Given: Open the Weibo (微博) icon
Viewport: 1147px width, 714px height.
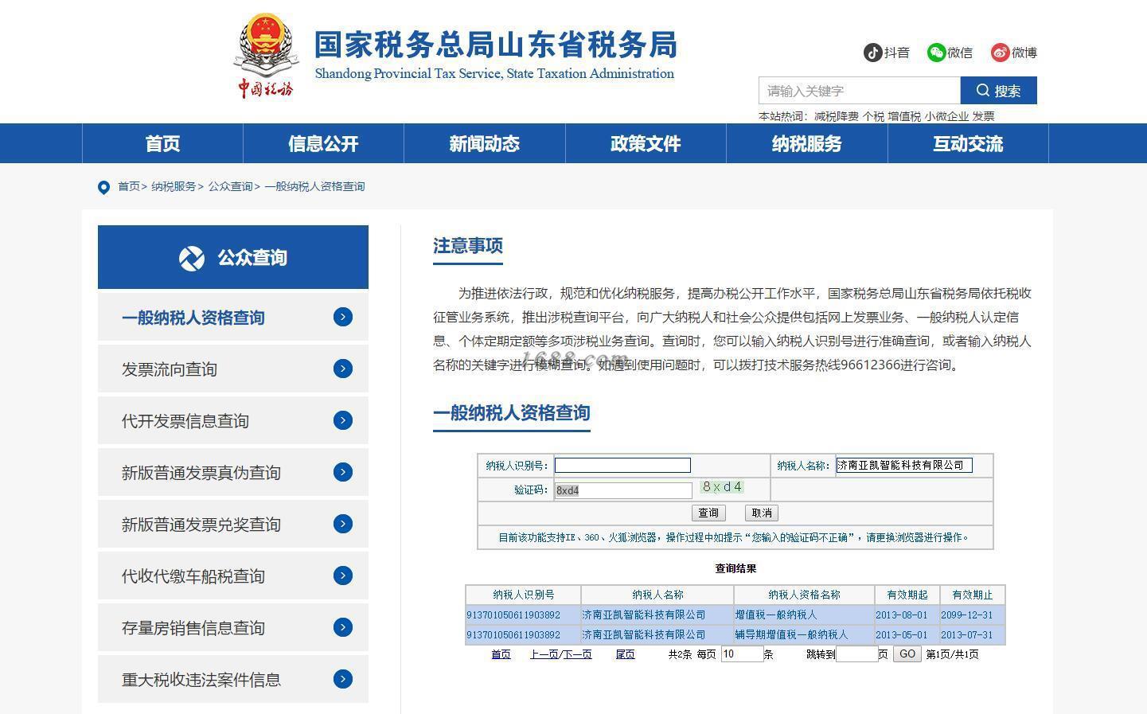Looking at the screenshot, I should coord(1000,53).
